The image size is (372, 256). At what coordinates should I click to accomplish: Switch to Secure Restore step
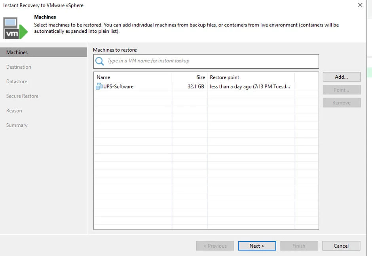[x=22, y=96]
